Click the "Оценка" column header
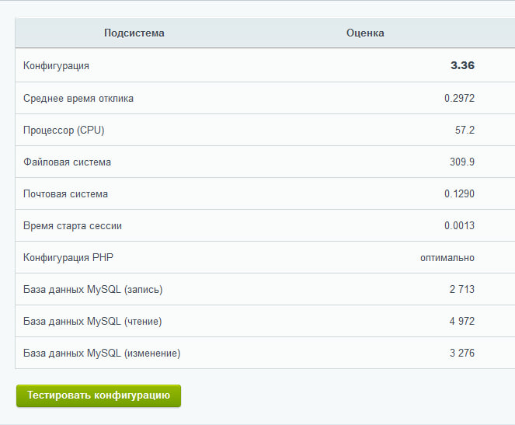Viewport: 515px width, 425px height. point(365,33)
